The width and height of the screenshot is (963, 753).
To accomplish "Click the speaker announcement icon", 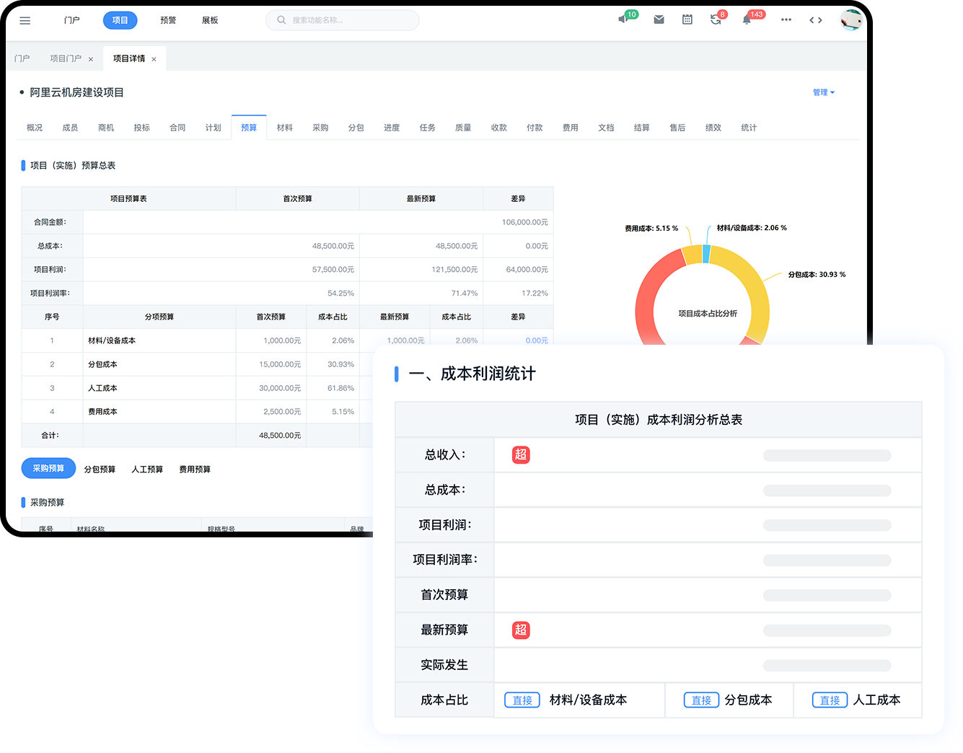I will point(623,19).
